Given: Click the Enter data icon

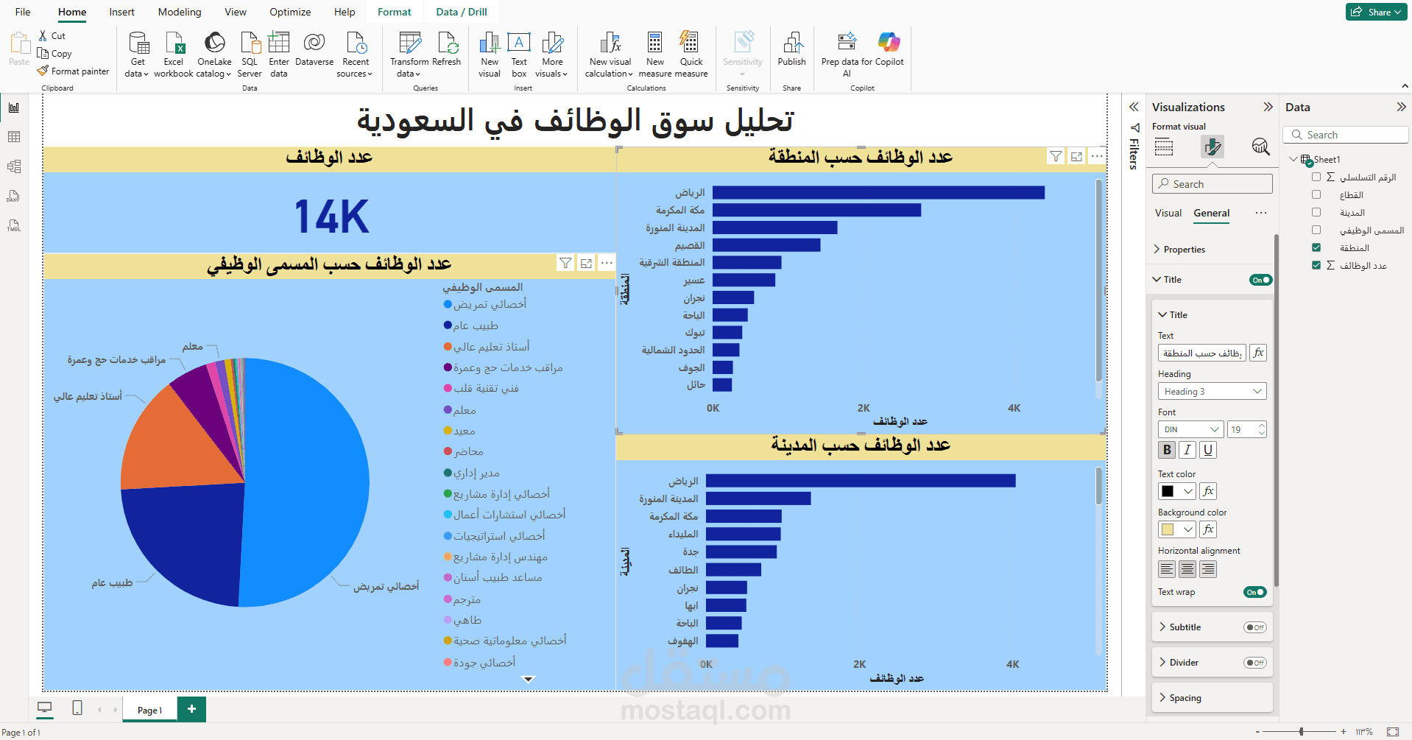Looking at the screenshot, I should pyautogui.click(x=279, y=43).
